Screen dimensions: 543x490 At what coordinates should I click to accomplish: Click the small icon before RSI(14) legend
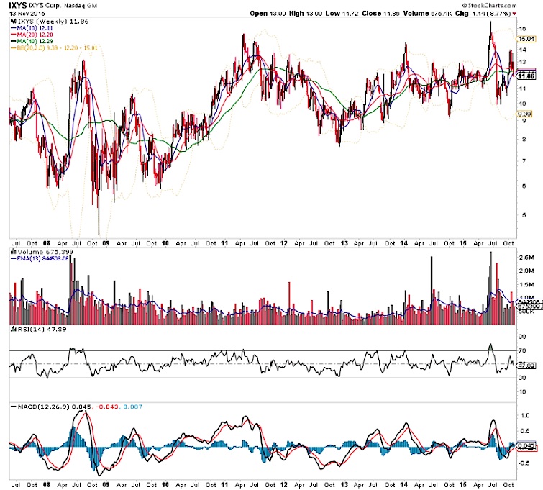[x=14, y=329]
